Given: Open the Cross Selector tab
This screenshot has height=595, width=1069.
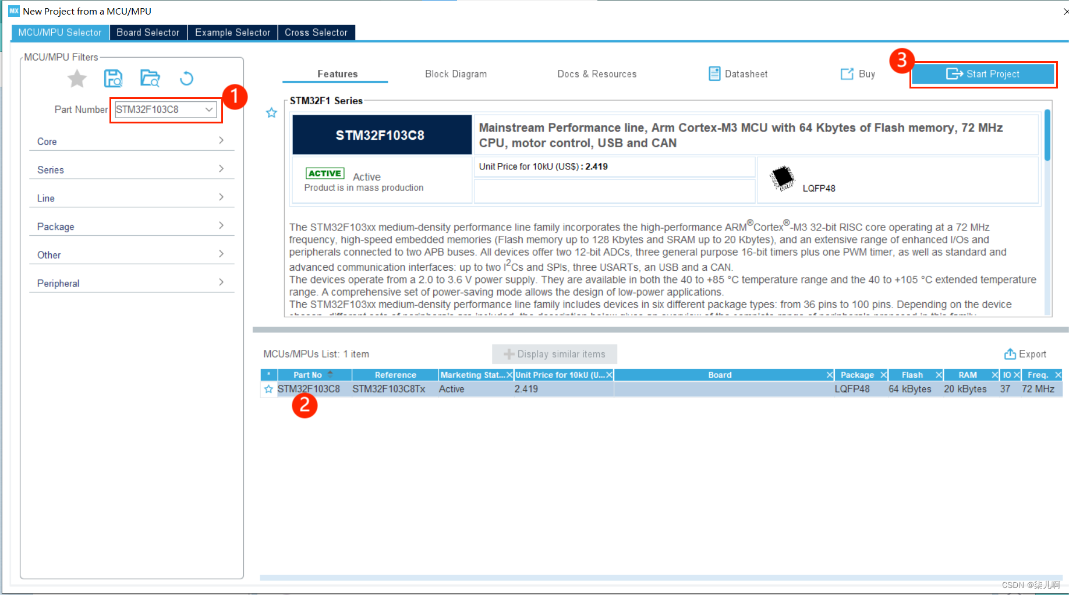Looking at the screenshot, I should click(316, 33).
